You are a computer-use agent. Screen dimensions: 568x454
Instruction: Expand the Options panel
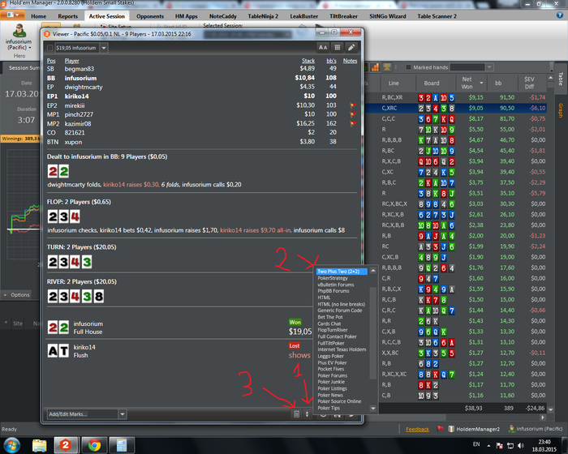click(17, 295)
